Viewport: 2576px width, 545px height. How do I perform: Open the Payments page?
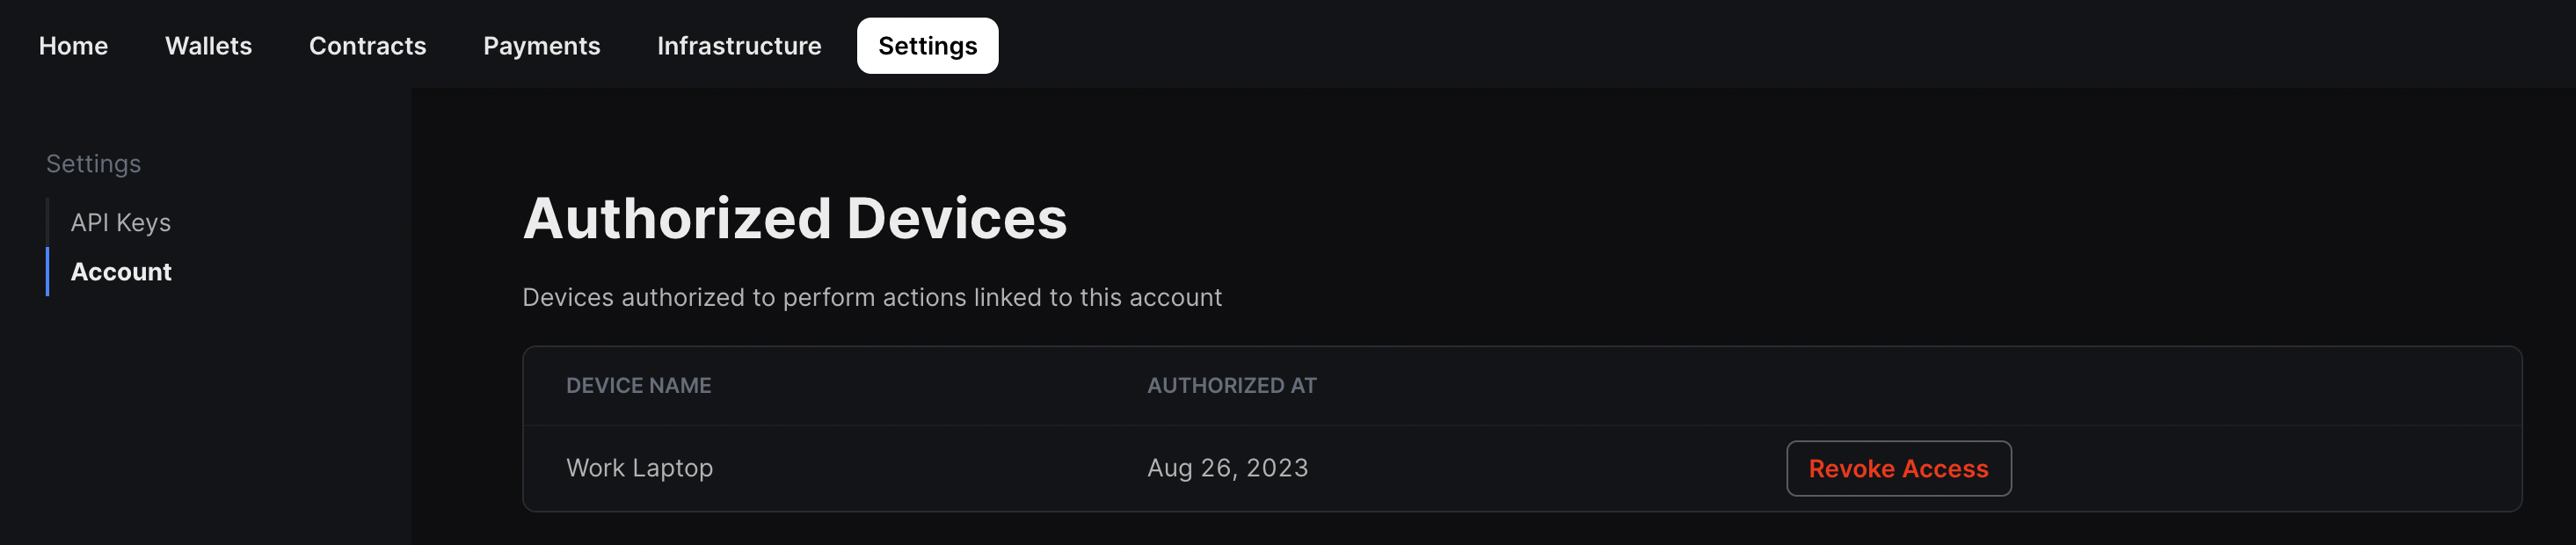541,45
